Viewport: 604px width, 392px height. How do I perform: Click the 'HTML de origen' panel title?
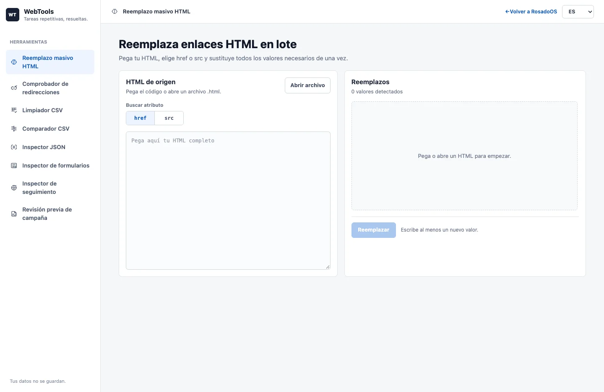pos(151,82)
